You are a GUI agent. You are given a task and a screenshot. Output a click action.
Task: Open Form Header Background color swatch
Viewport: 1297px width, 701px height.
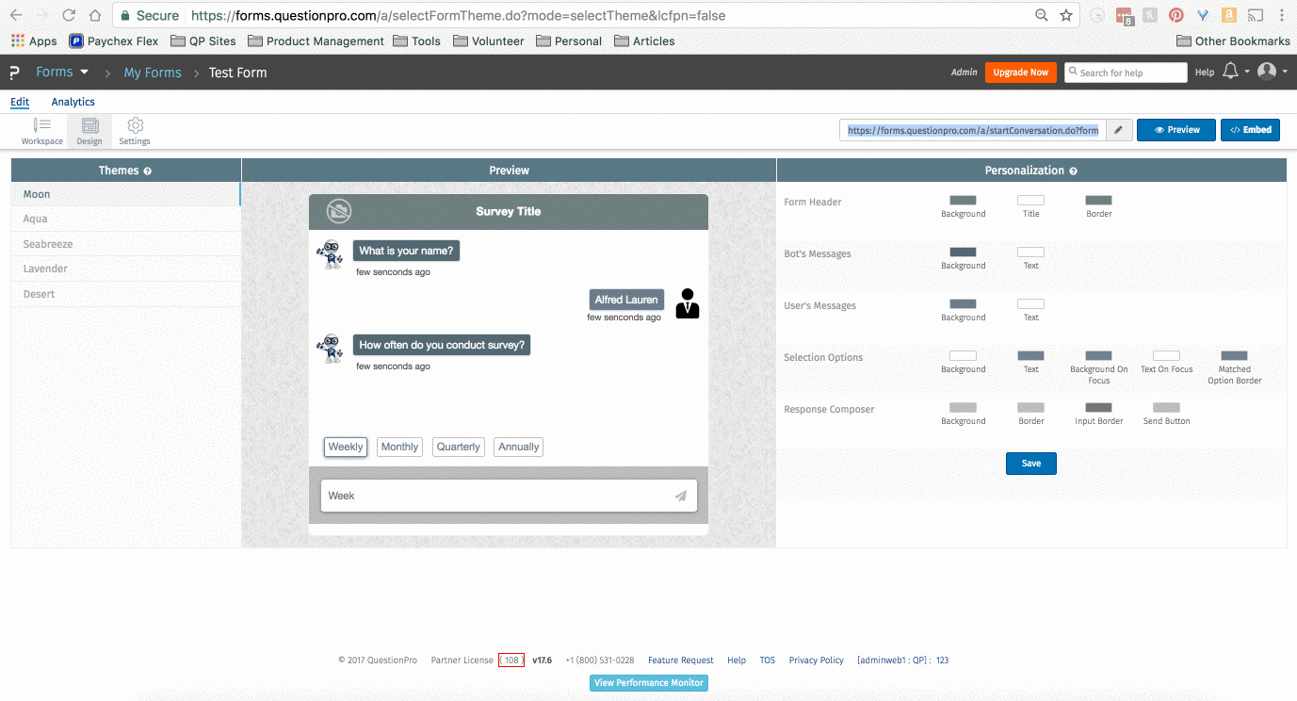coord(963,201)
